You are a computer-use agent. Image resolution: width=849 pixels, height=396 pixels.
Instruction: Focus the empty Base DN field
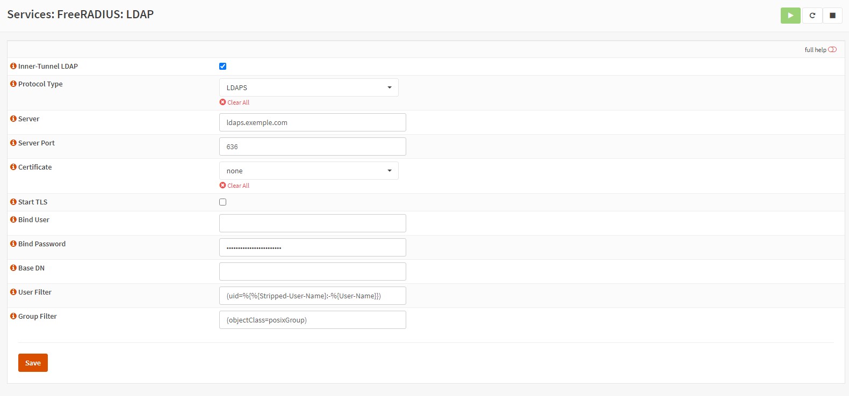point(313,272)
